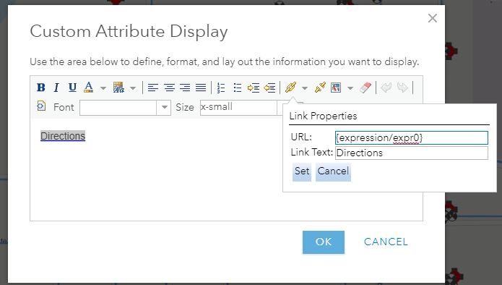Viewport: 502px width, 285px height.
Task: Click the Create Link icon
Action: tap(290, 88)
